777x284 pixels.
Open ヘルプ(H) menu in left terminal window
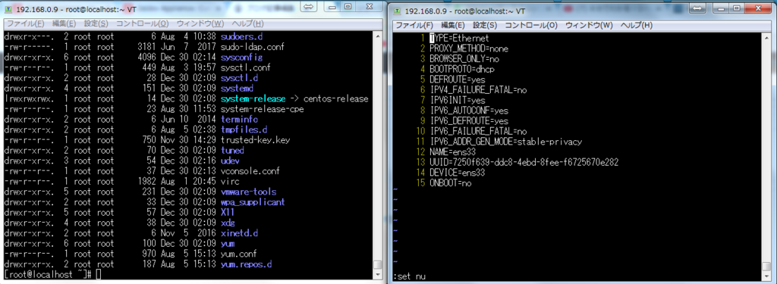[248, 23]
